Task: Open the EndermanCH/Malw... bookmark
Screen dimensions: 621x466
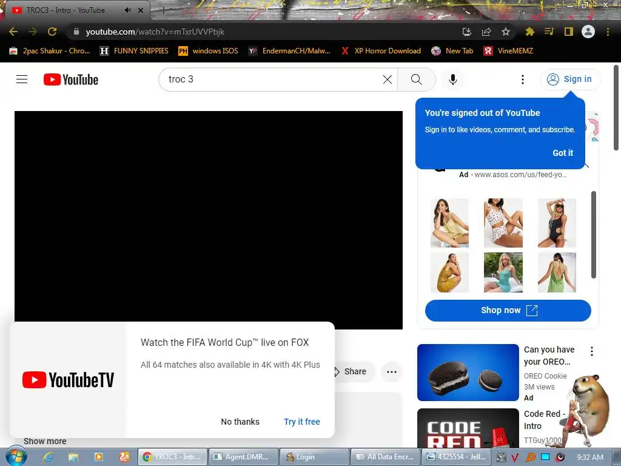Action: 289,51
